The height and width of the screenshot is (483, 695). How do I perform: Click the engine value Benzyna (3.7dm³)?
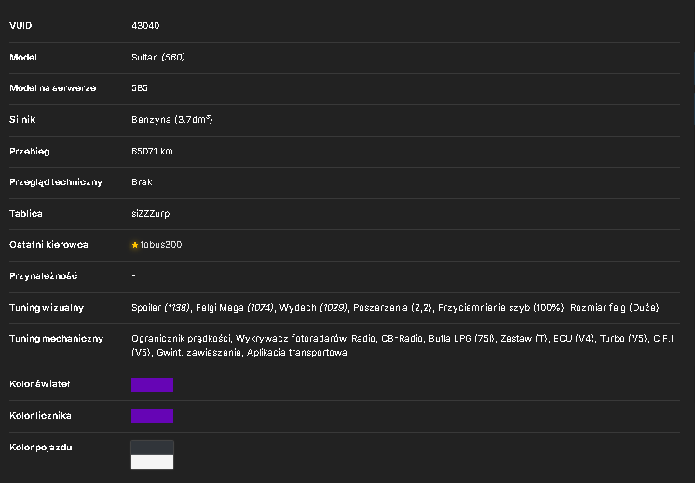click(x=172, y=119)
